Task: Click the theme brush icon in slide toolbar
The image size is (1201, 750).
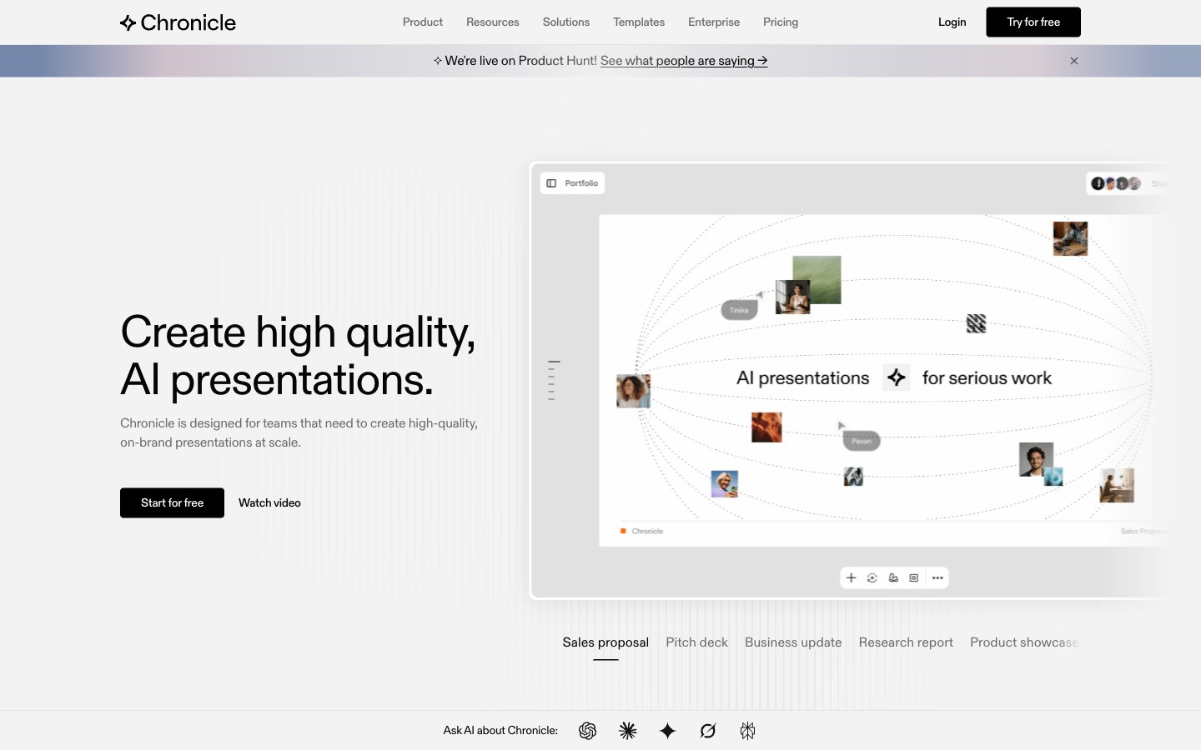Action: (893, 577)
